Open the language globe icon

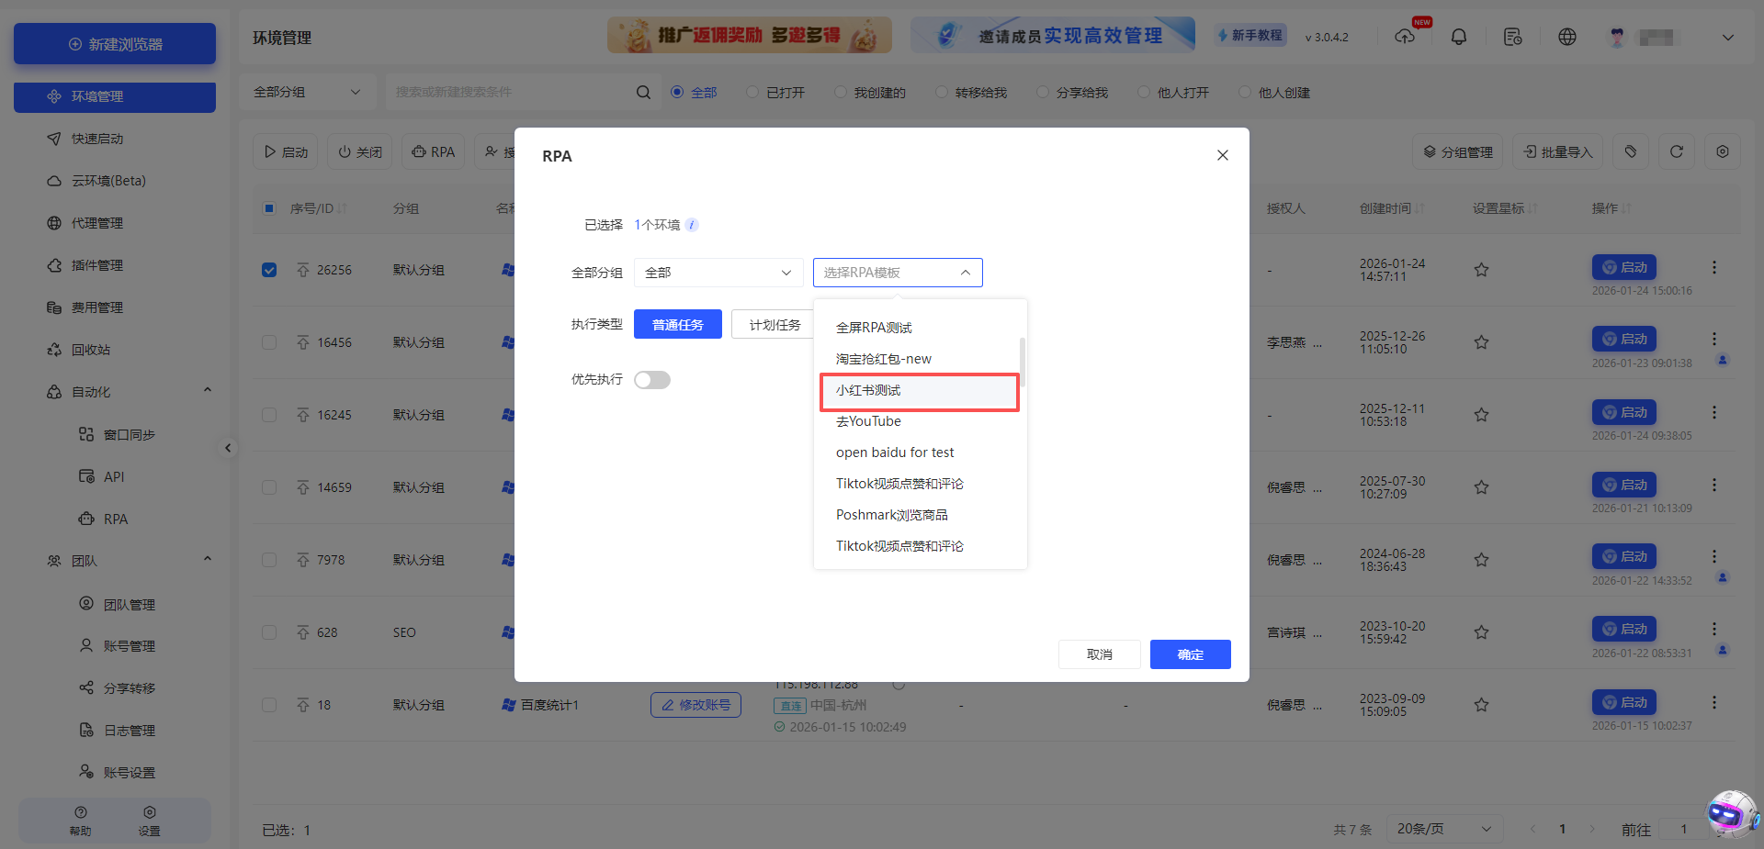pos(1566,37)
